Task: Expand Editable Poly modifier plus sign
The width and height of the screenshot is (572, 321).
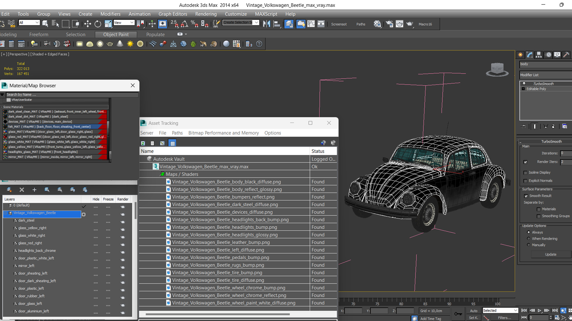Action: point(523,89)
